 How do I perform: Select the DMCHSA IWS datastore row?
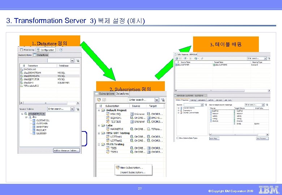(50, 69)
